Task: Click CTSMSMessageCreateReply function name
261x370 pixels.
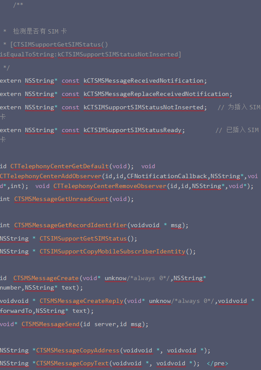Action: pyautogui.click(x=81, y=301)
